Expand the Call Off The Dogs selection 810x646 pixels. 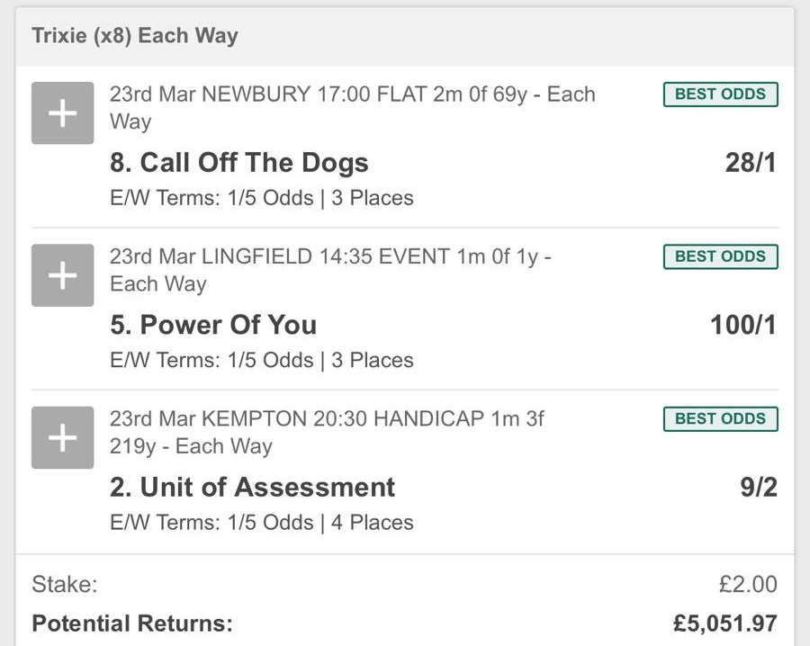(62, 113)
